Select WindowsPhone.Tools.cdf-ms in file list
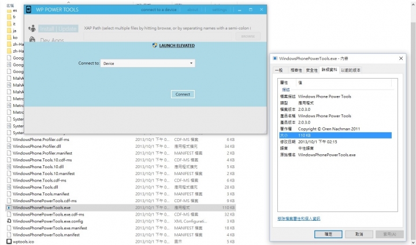Image resolution: width=416 pixels, height=245 pixels. point(120,180)
